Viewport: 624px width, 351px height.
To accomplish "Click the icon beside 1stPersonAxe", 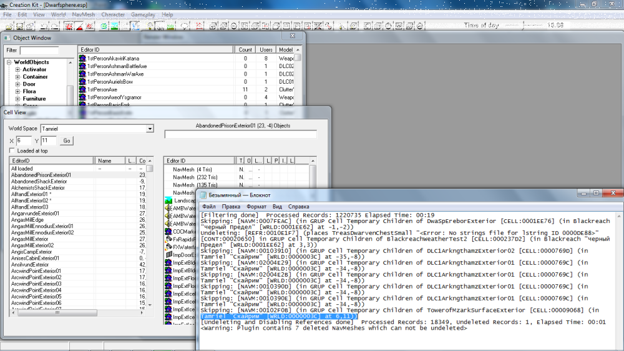I will pos(82,89).
